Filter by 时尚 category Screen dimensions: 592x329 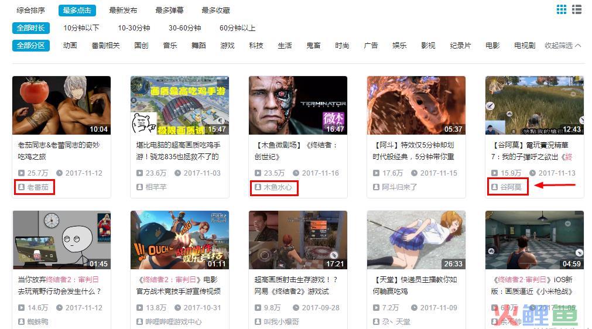pyautogui.click(x=342, y=46)
